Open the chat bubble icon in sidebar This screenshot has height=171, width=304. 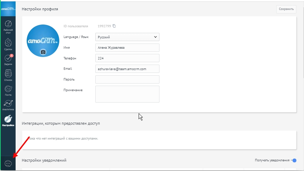[x=8, y=164]
